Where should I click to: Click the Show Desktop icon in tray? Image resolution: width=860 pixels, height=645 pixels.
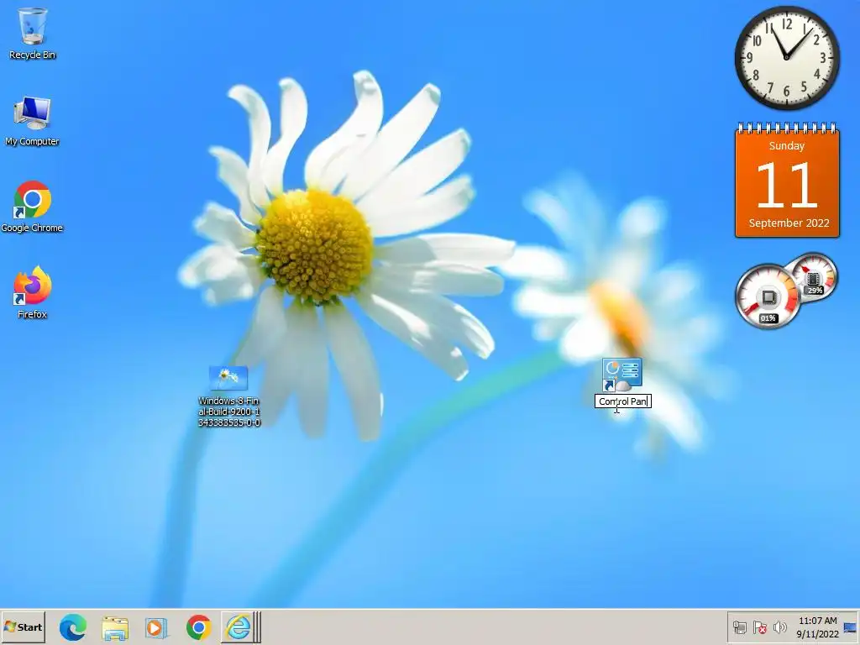[x=850, y=627]
